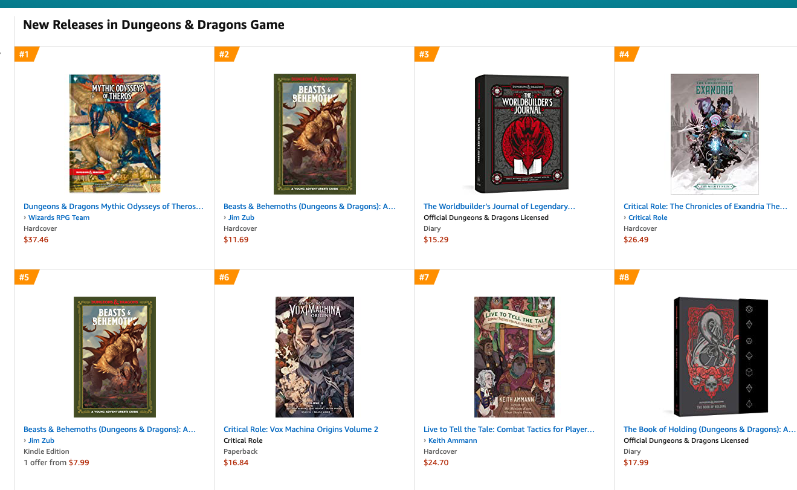
Task: Click The Worldbuilder's Journal of Legendary title
Action: pos(499,207)
